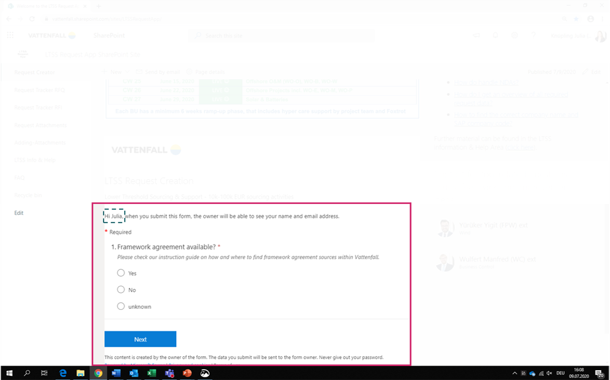Click 'Framework agreement available?' question text
This screenshot has width=610, height=380.
pos(166,247)
